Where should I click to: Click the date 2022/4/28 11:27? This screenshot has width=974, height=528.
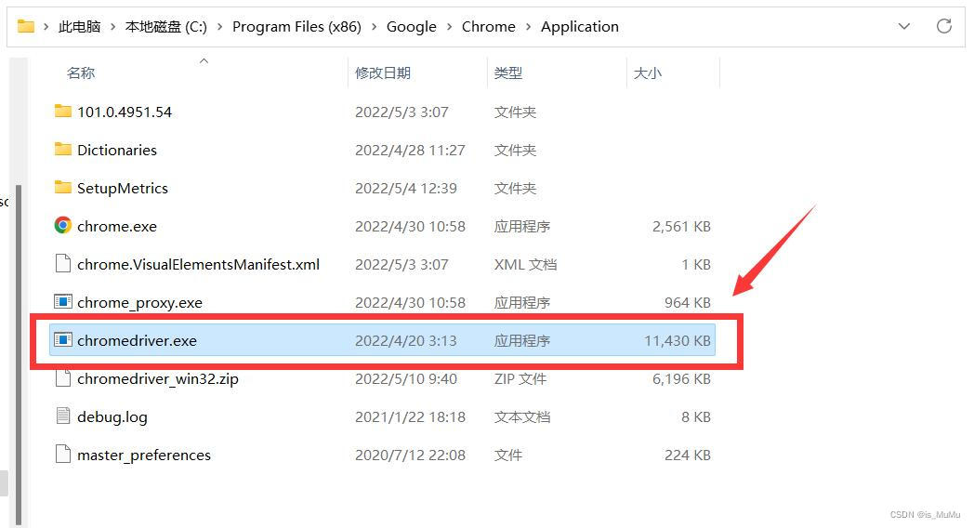[x=410, y=150]
